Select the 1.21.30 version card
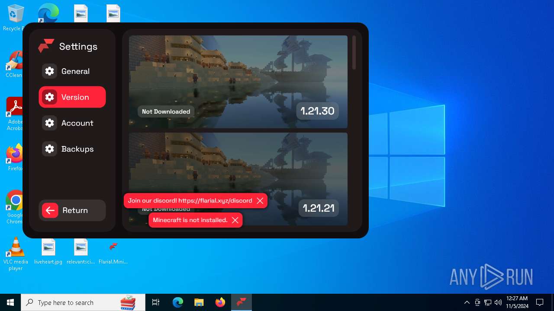554x311 pixels. [238, 82]
